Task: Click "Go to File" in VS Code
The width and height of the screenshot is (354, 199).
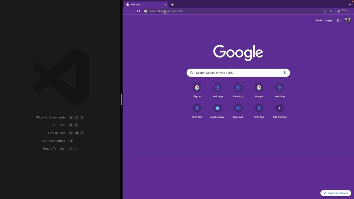Action: pos(58,125)
